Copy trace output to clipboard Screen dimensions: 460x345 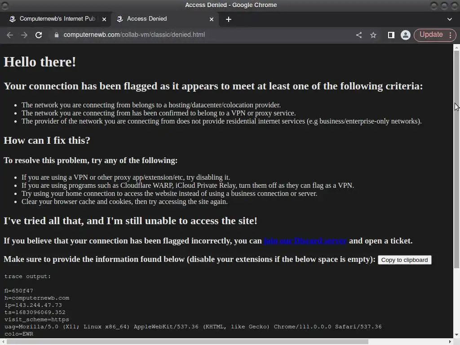[x=405, y=260]
